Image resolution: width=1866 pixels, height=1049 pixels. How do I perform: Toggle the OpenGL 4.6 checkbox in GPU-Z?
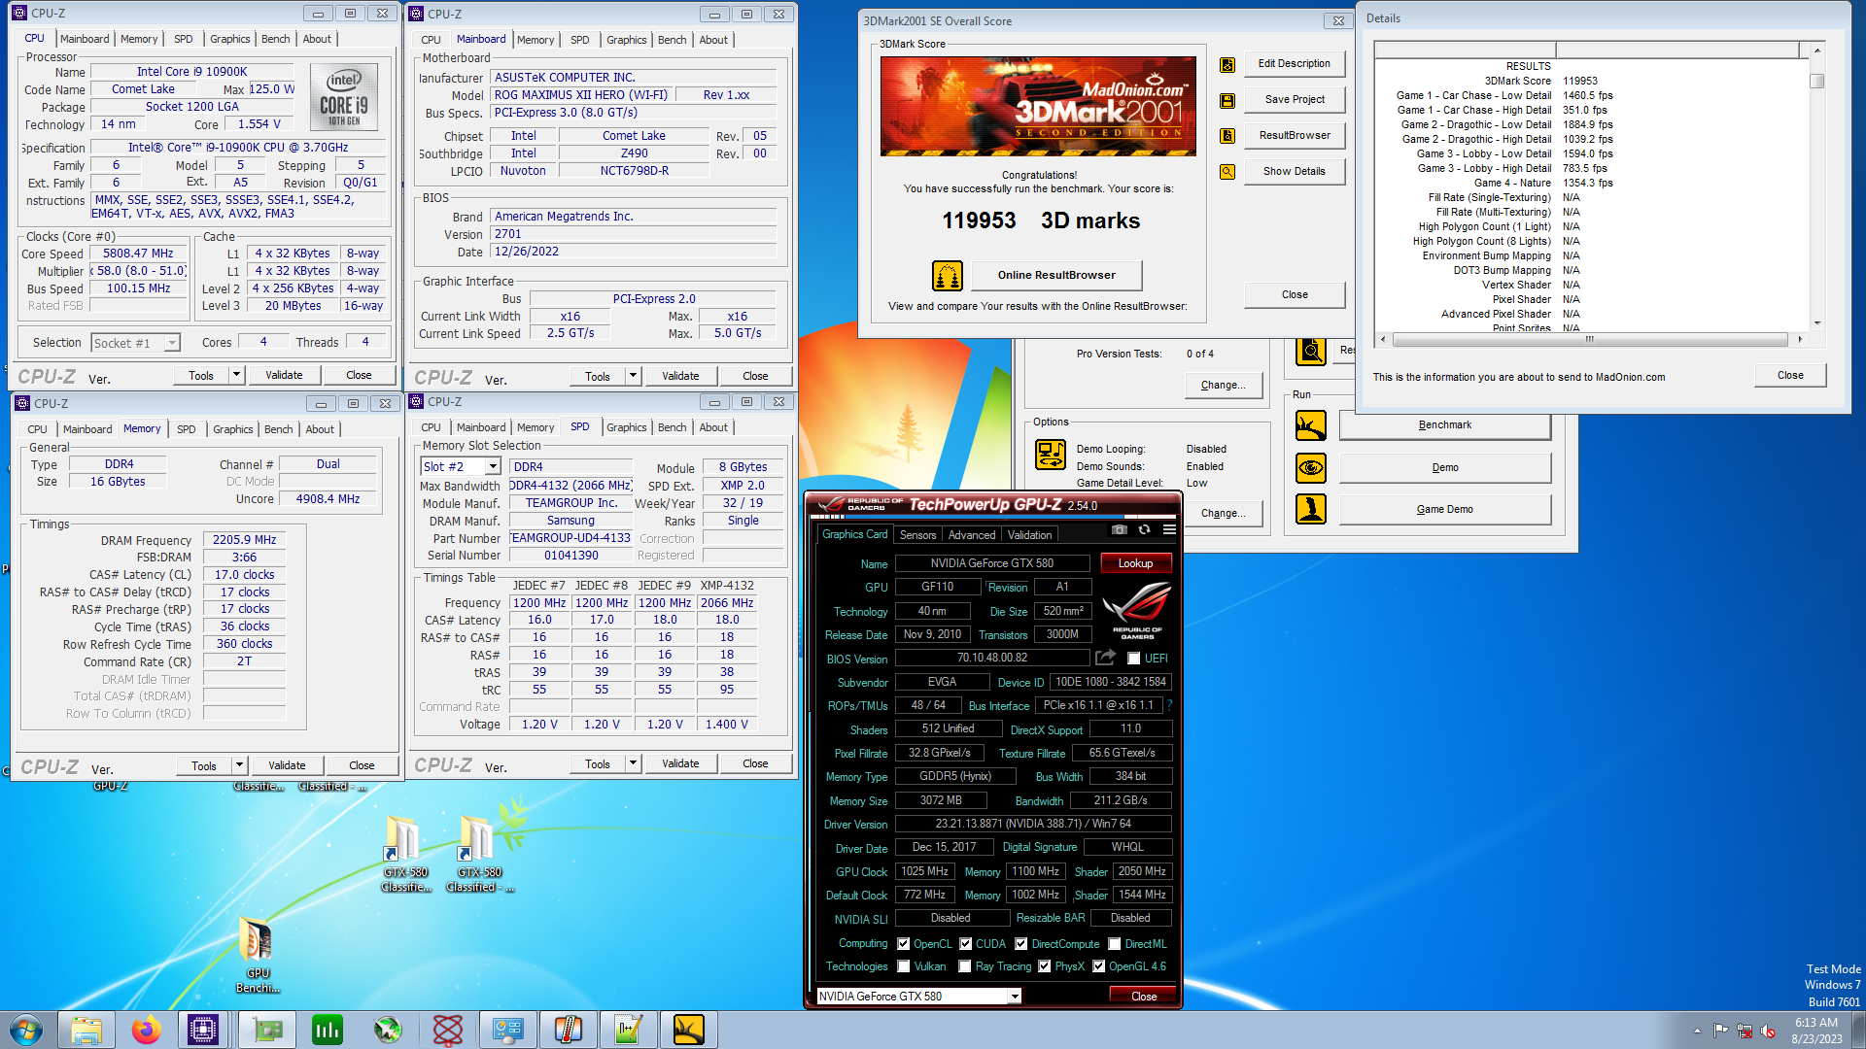pos(1099,966)
